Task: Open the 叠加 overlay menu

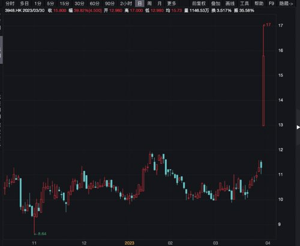Action: tap(215, 4)
